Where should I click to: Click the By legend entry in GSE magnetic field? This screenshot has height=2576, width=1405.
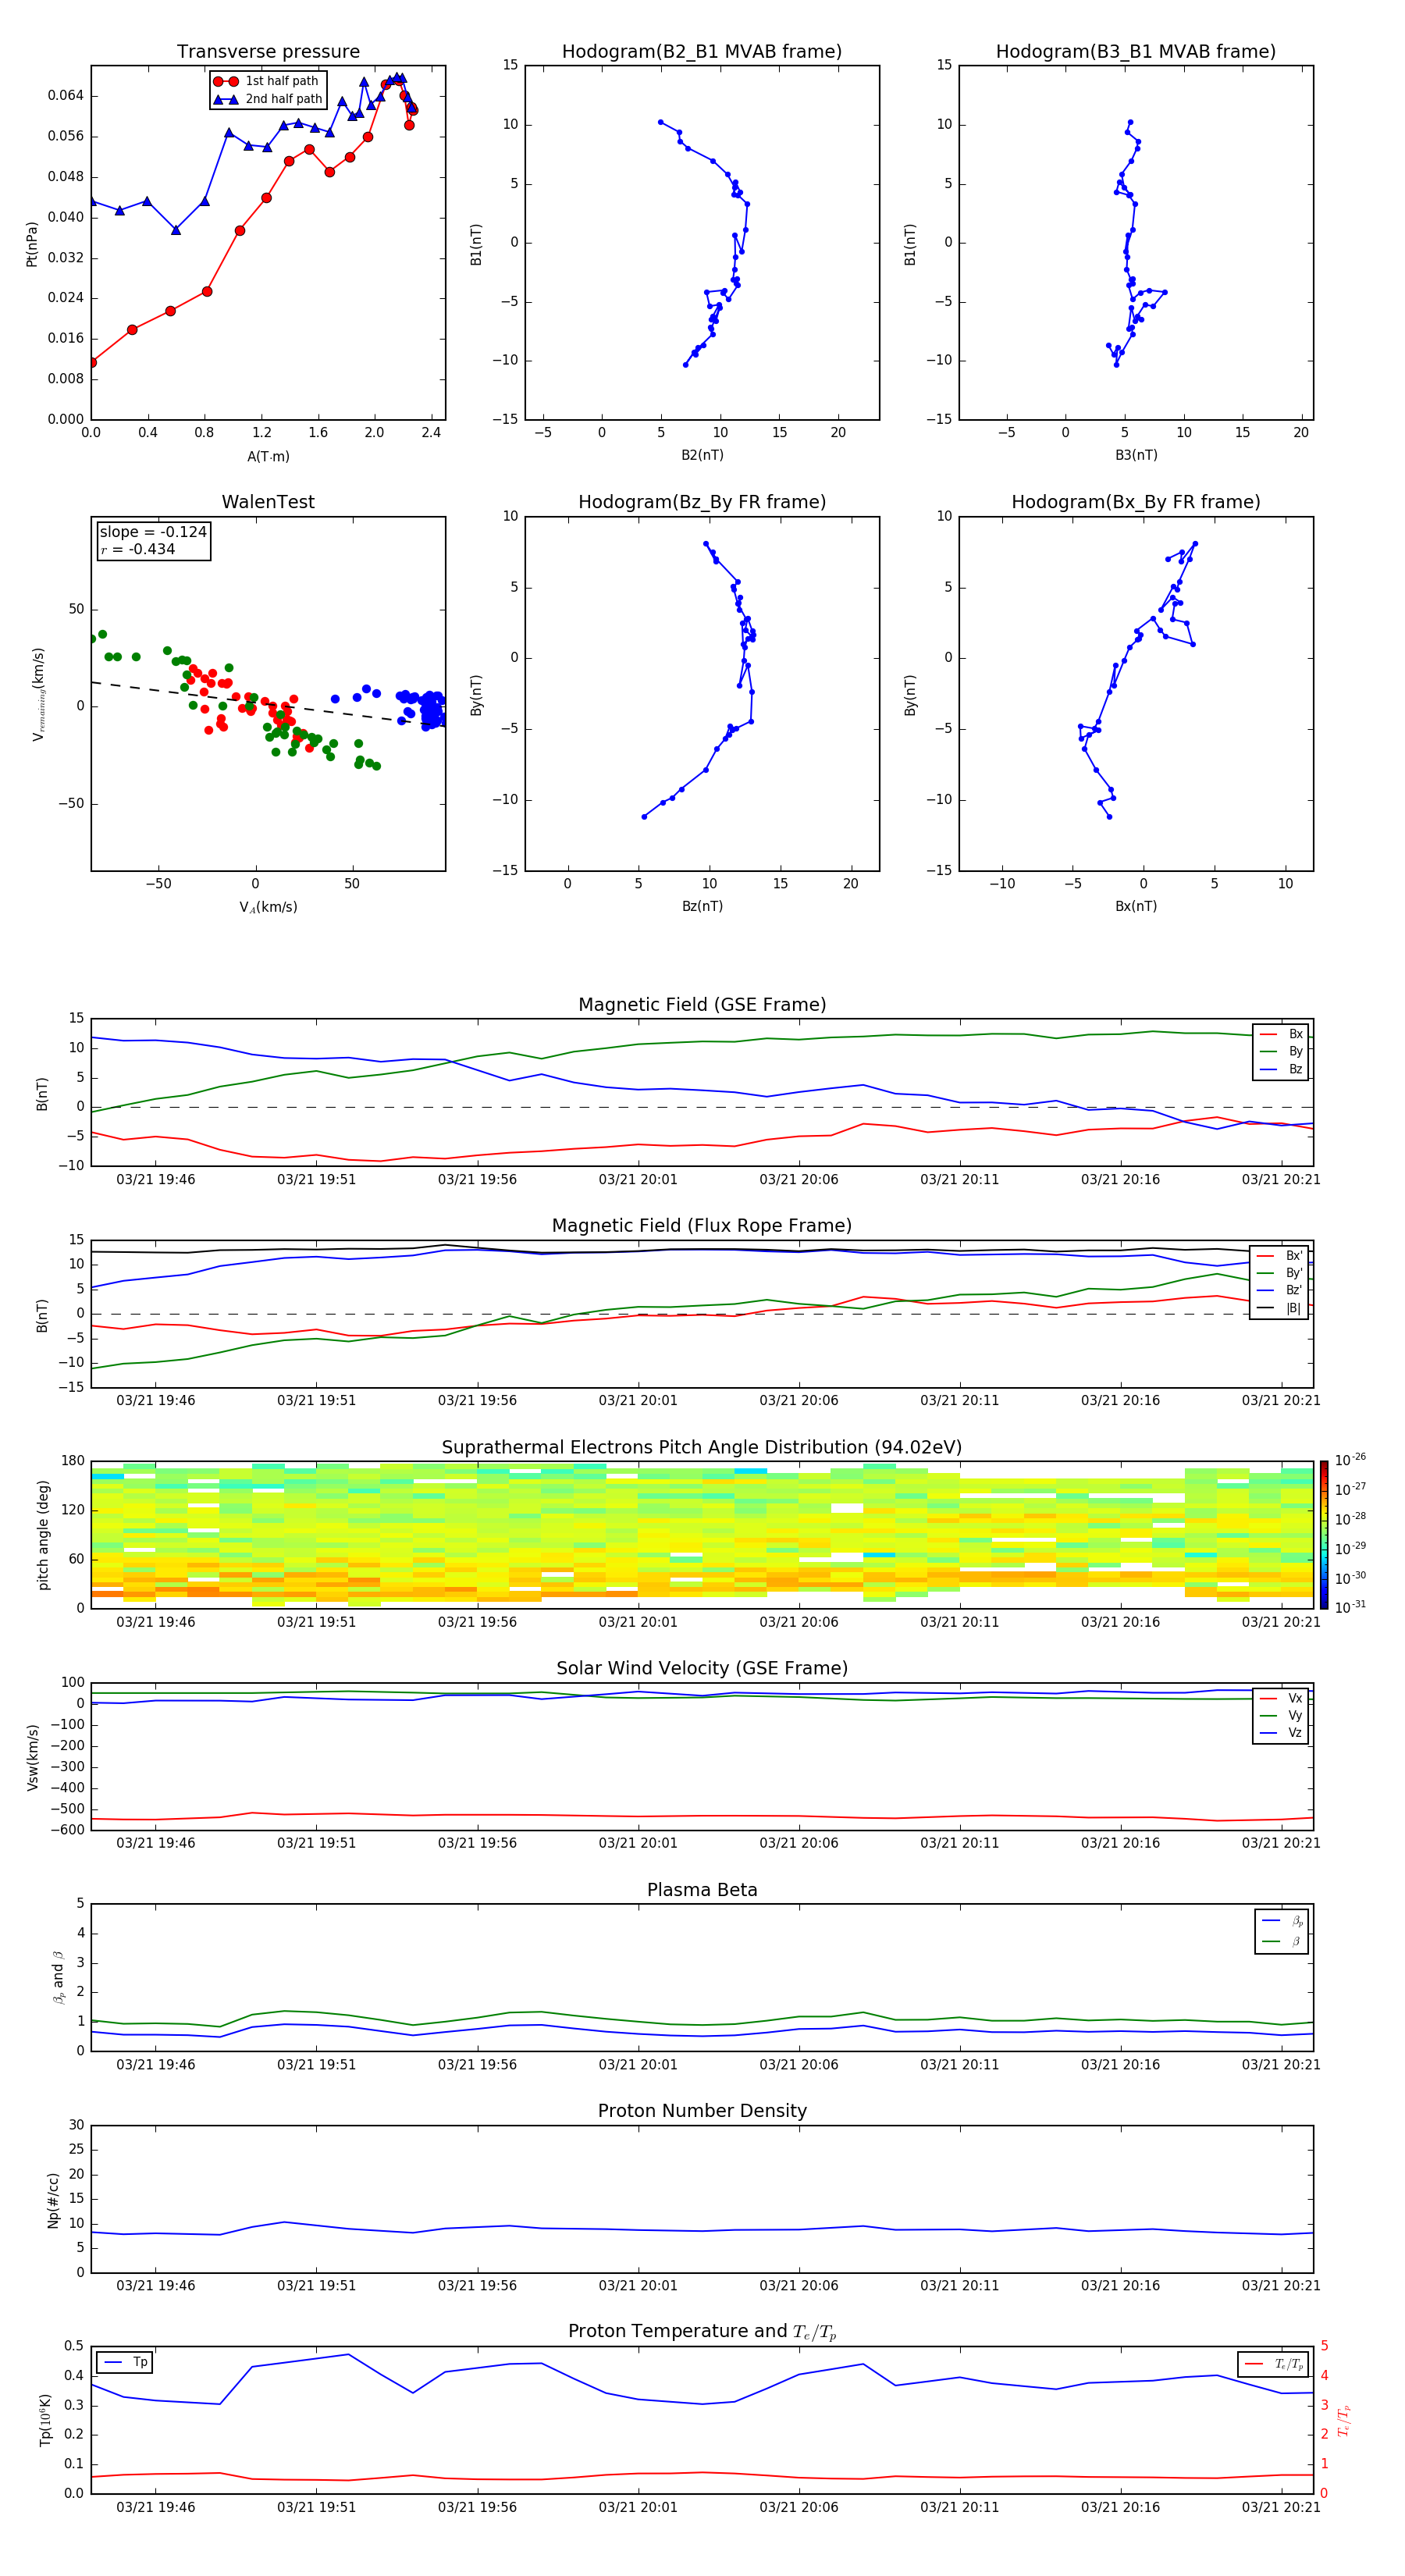pos(1281,1051)
